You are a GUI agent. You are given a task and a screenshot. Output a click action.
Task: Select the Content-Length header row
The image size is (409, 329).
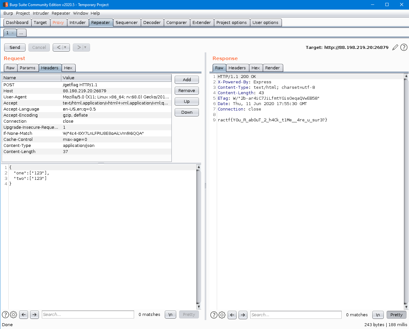click(87, 152)
